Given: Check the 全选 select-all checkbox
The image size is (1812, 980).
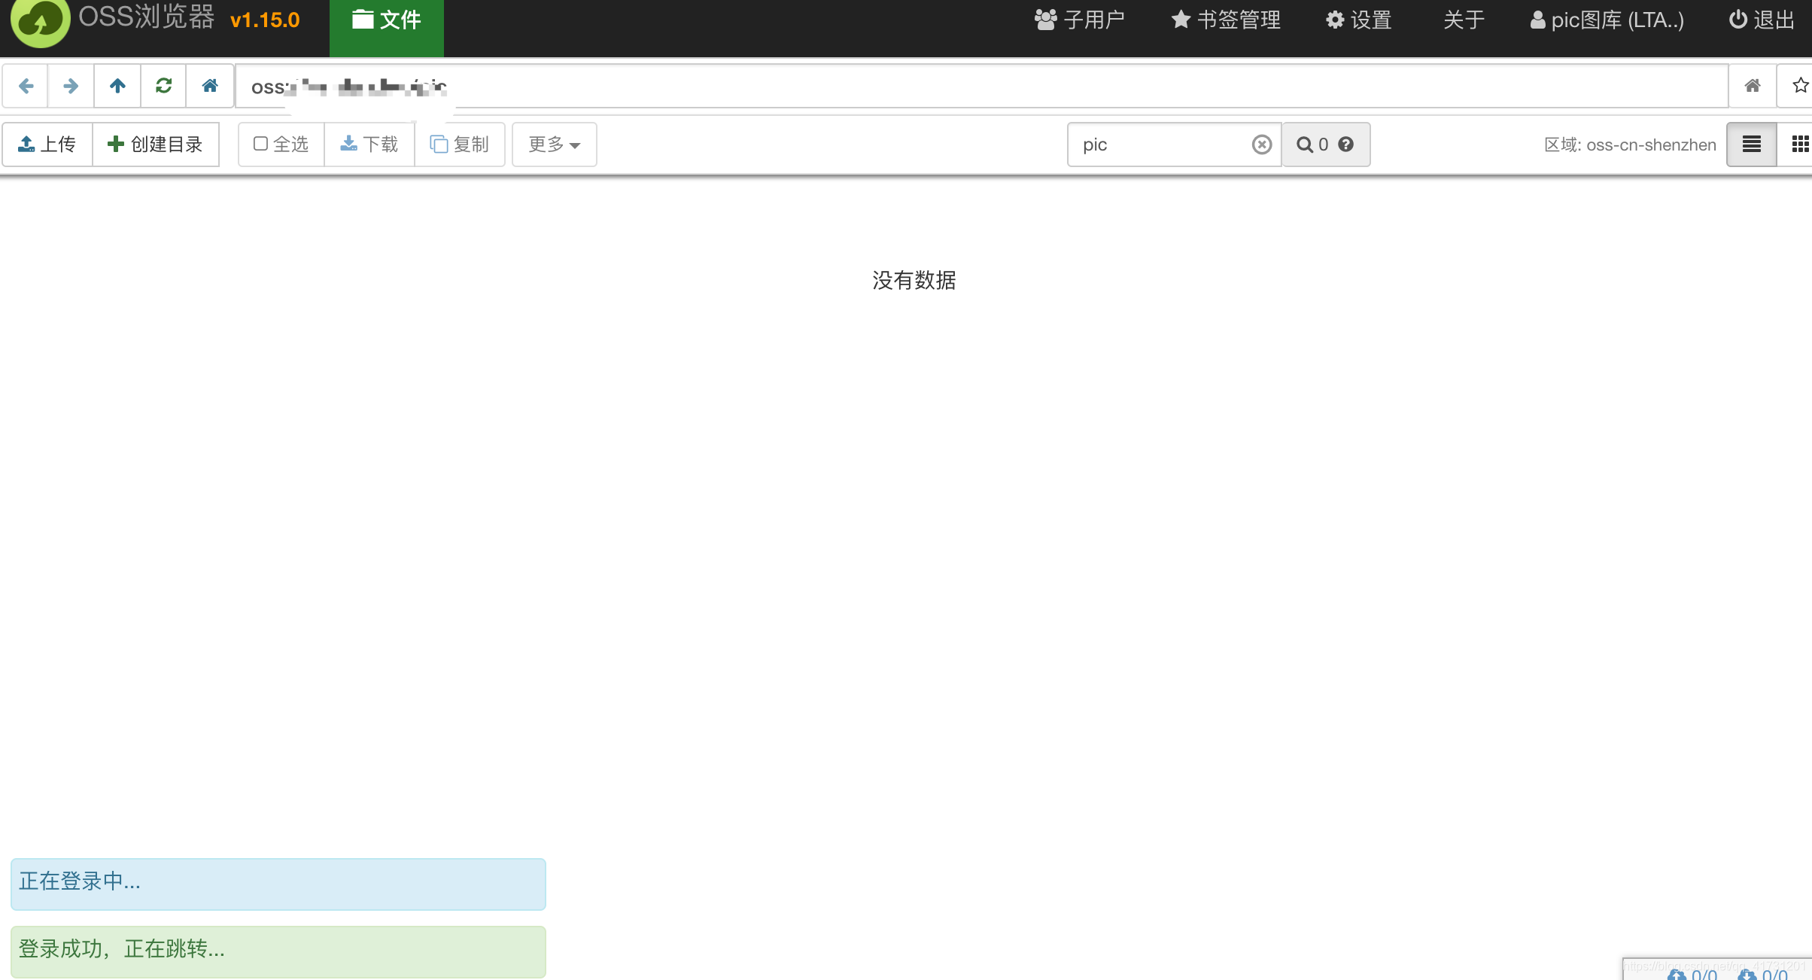Looking at the screenshot, I should pos(260,143).
